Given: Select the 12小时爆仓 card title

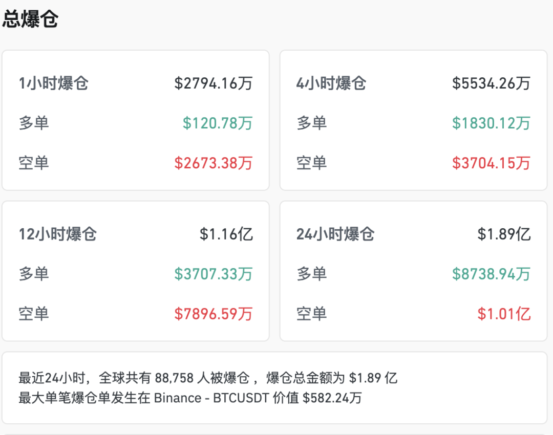Looking at the screenshot, I should pyautogui.click(x=58, y=234).
